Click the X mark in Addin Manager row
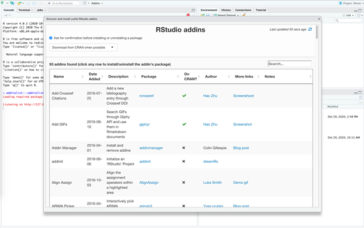The height and width of the screenshot is (228, 364). pos(184,148)
